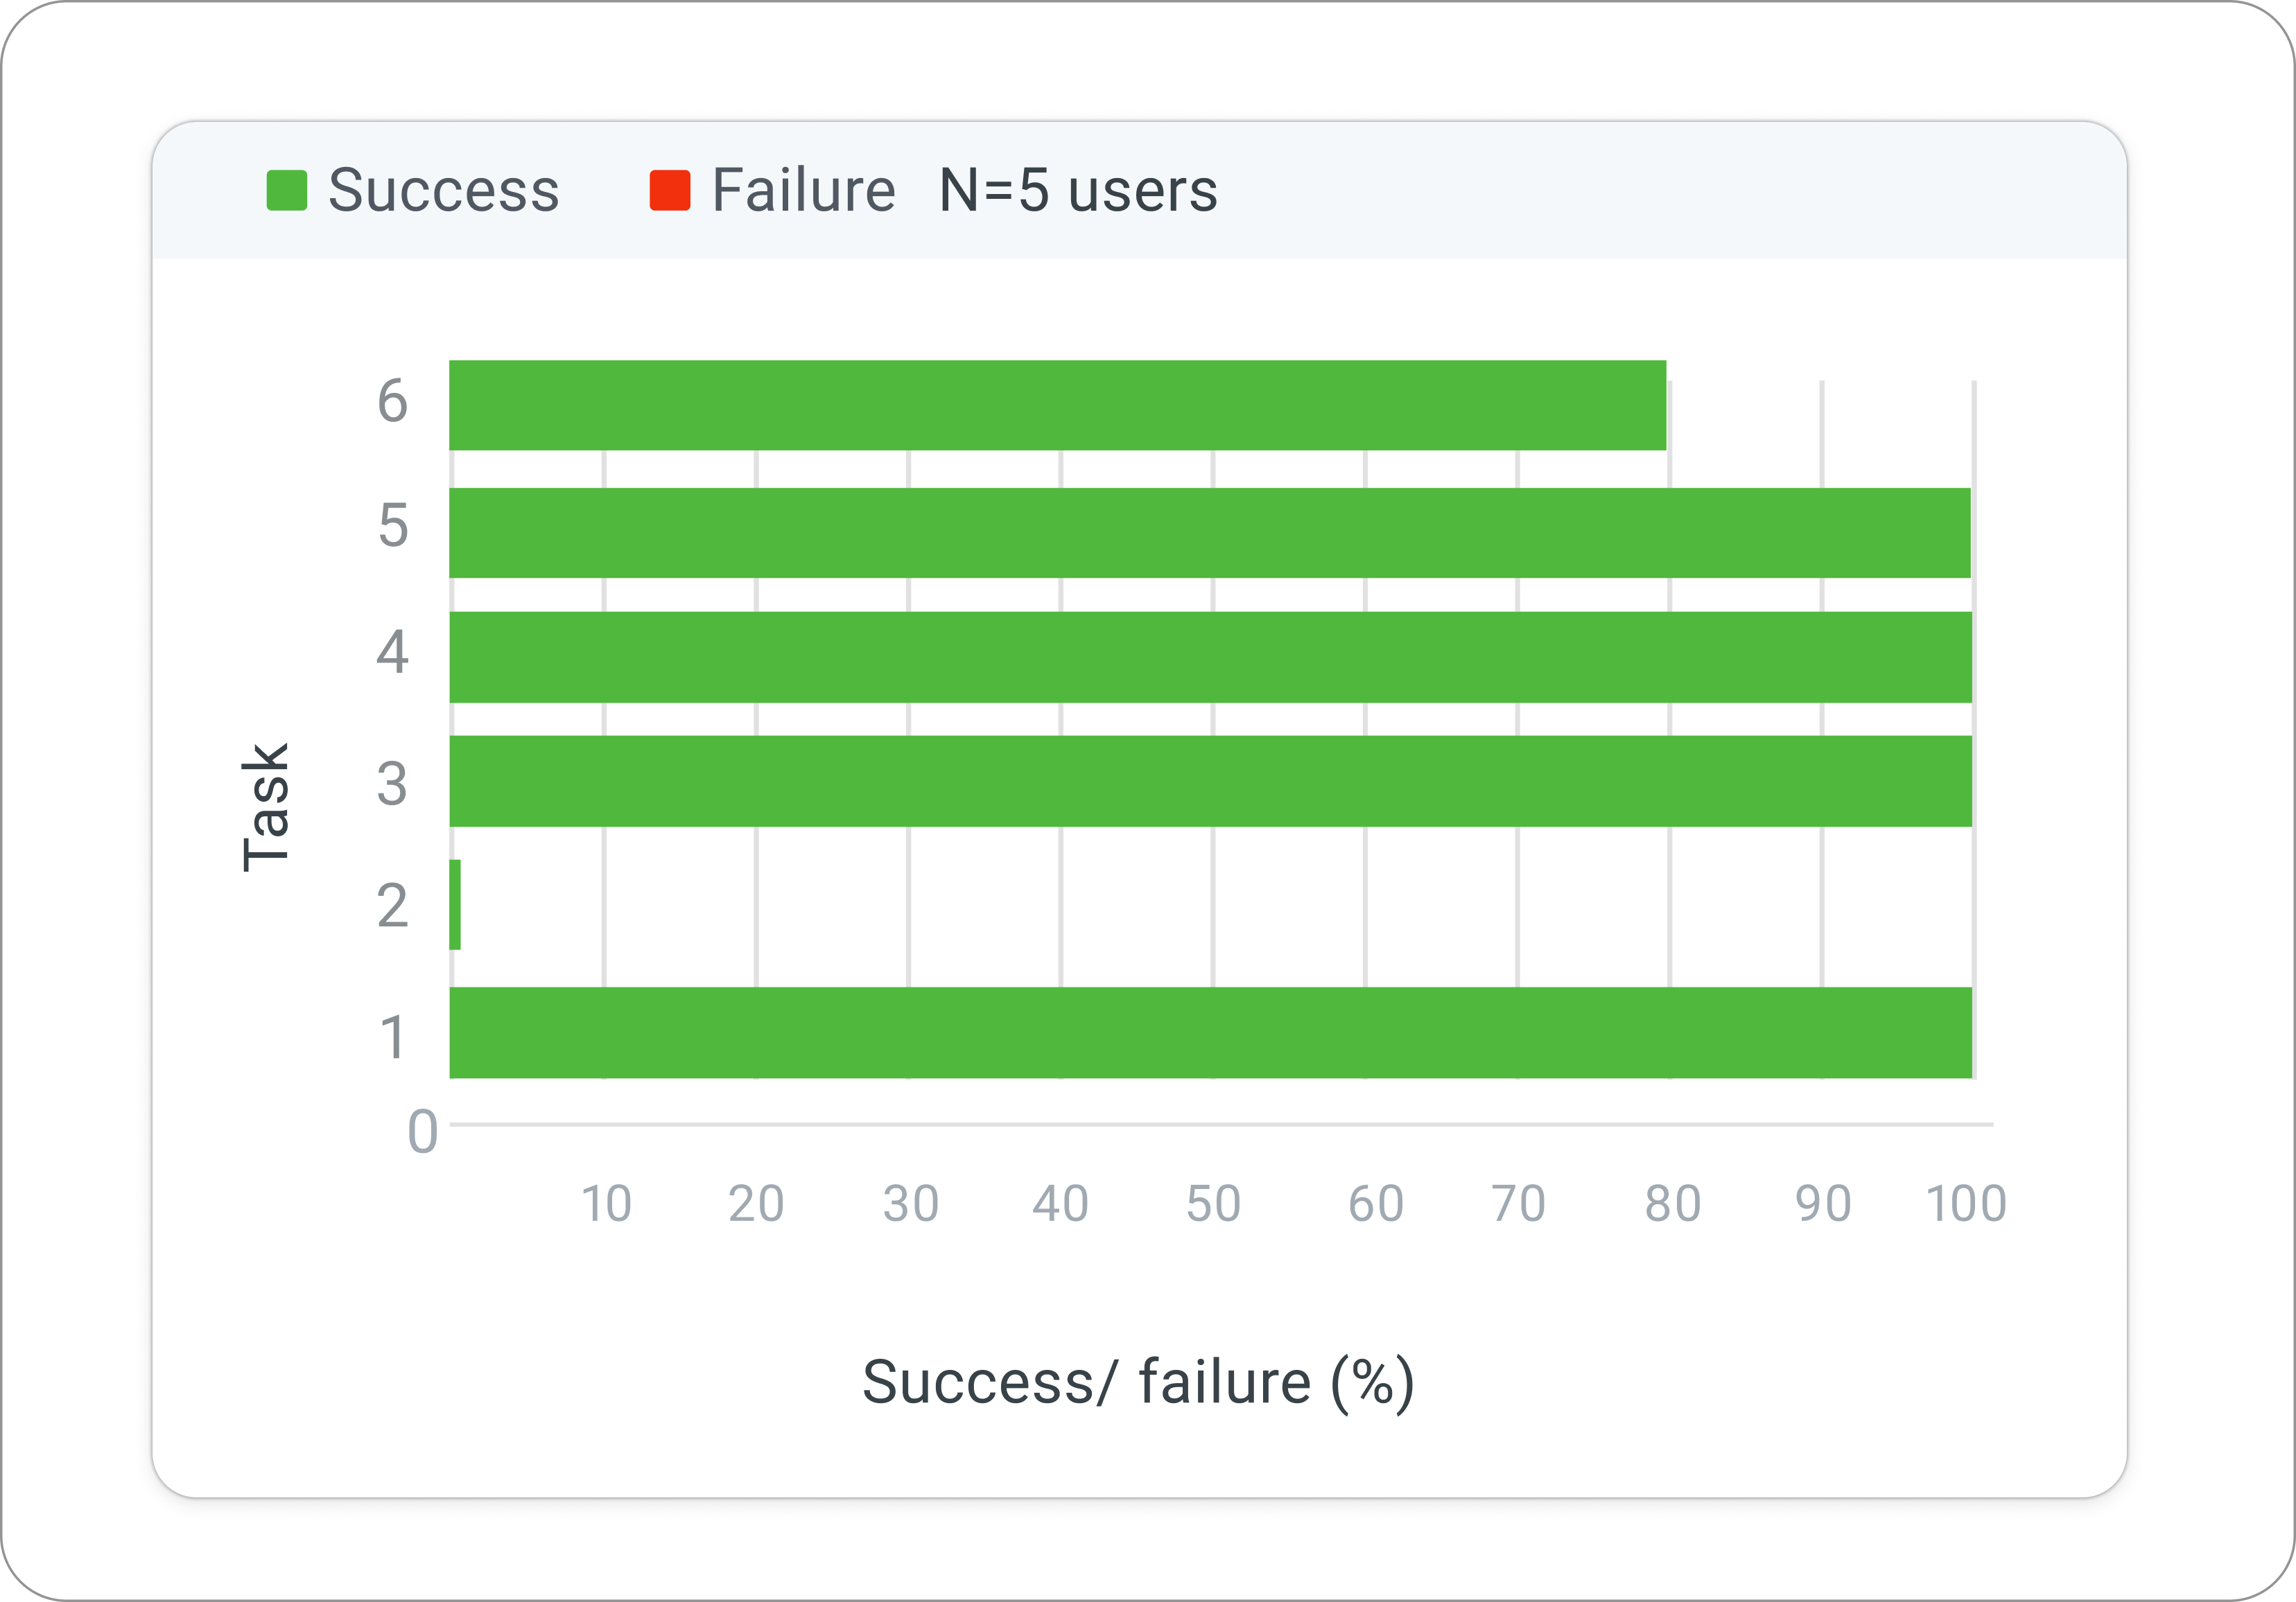Select the 10 tick label
2296x1602 pixels.
(x=606, y=1204)
